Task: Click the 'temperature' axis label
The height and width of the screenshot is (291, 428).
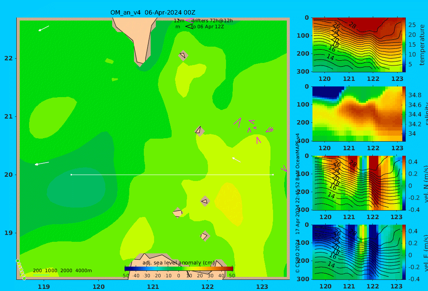Action: tap(422, 45)
